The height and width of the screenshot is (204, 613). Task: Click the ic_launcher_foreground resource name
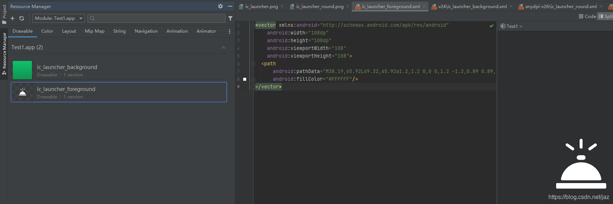coord(66,89)
